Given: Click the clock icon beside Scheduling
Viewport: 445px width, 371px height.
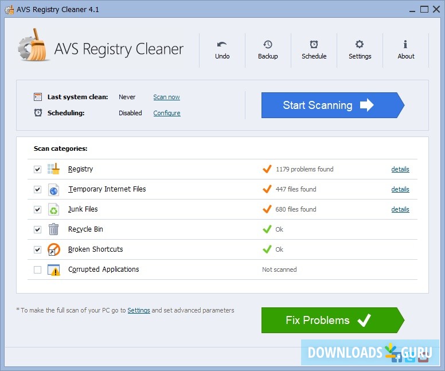Looking at the screenshot, I should [x=38, y=113].
